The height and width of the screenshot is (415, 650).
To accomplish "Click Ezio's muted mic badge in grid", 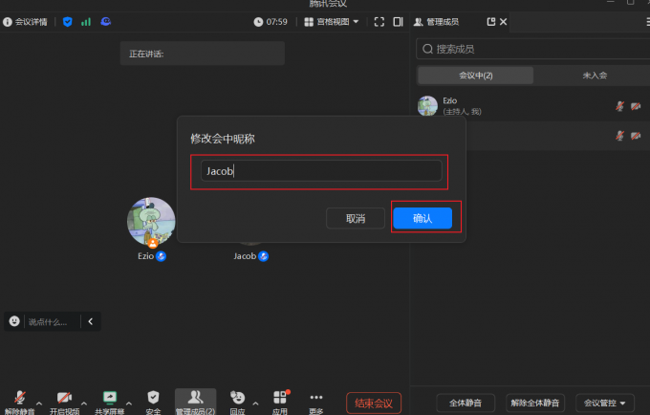I will click(x=161, y=256).
